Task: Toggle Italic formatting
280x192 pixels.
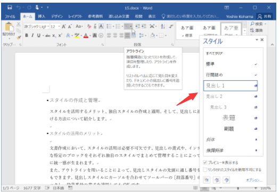Action: tap(32, 35)
